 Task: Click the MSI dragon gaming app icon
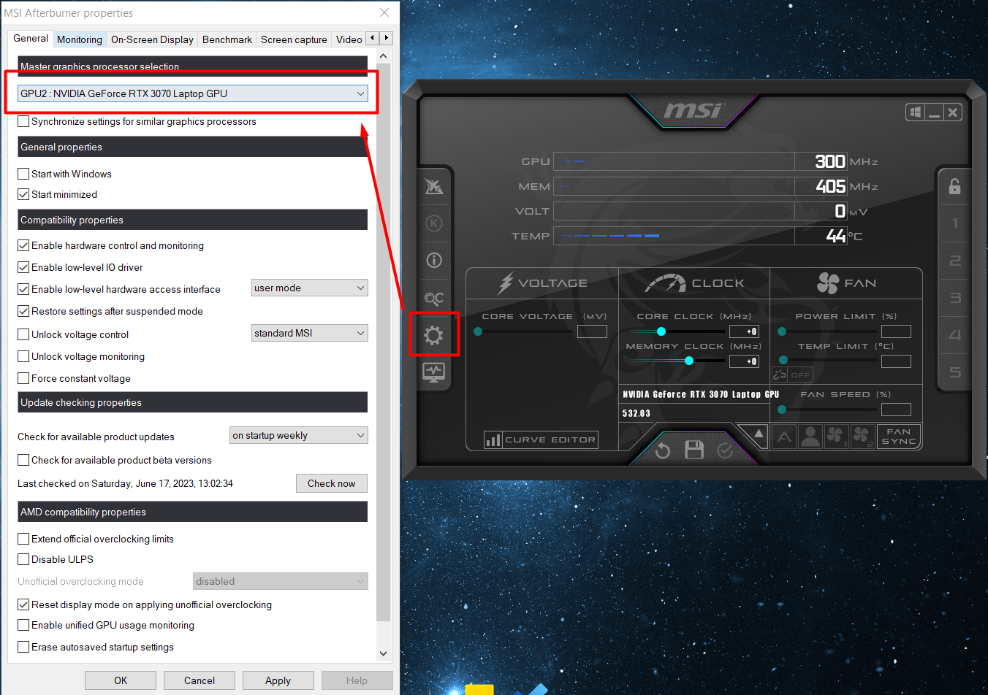[434, 186]
